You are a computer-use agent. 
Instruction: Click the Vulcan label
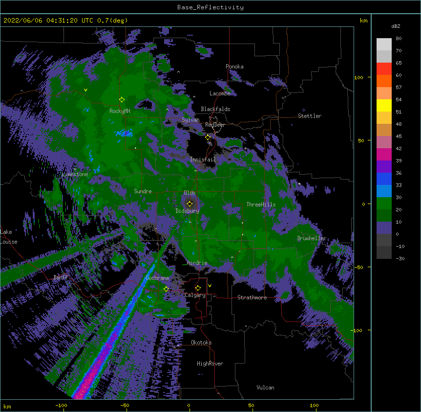[265, 388]
